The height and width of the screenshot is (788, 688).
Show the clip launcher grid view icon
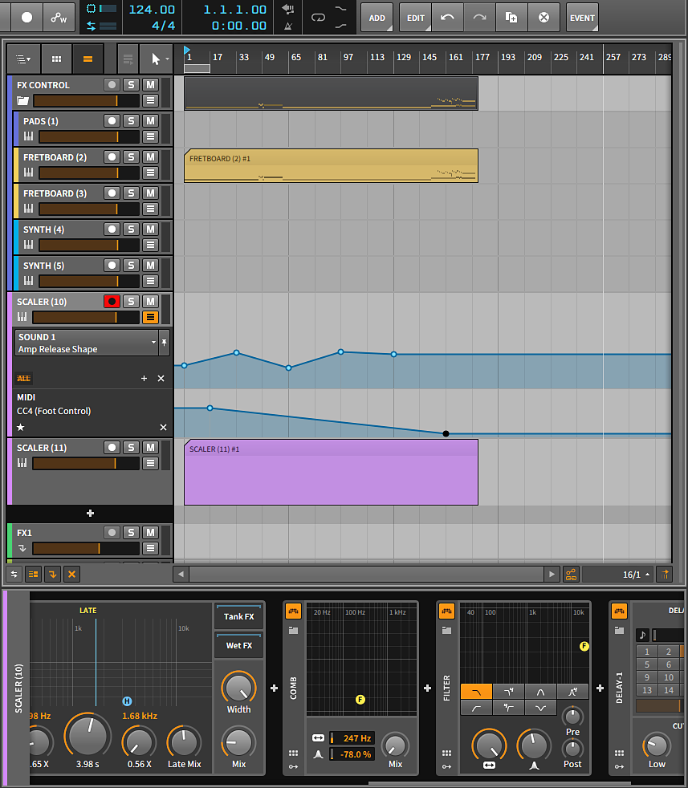click(x=57, y=59)
